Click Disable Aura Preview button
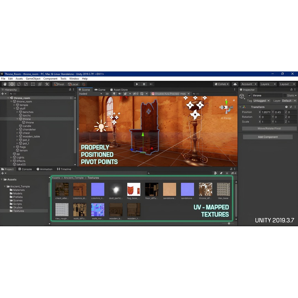 tap(165, 94)
